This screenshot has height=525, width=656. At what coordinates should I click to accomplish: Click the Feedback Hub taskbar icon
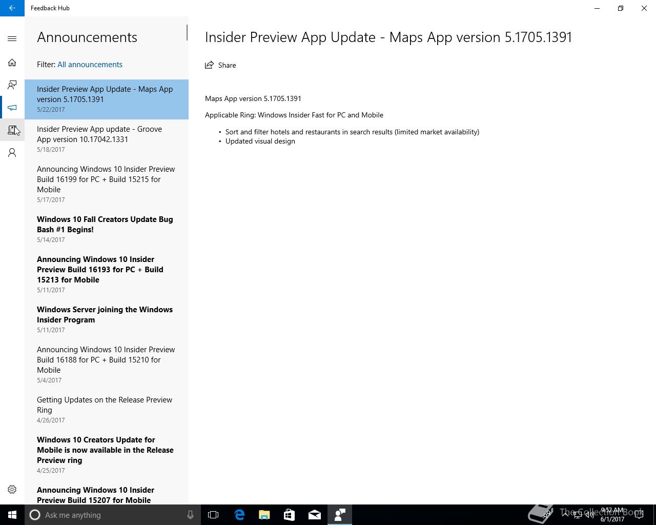coord(340,515)
